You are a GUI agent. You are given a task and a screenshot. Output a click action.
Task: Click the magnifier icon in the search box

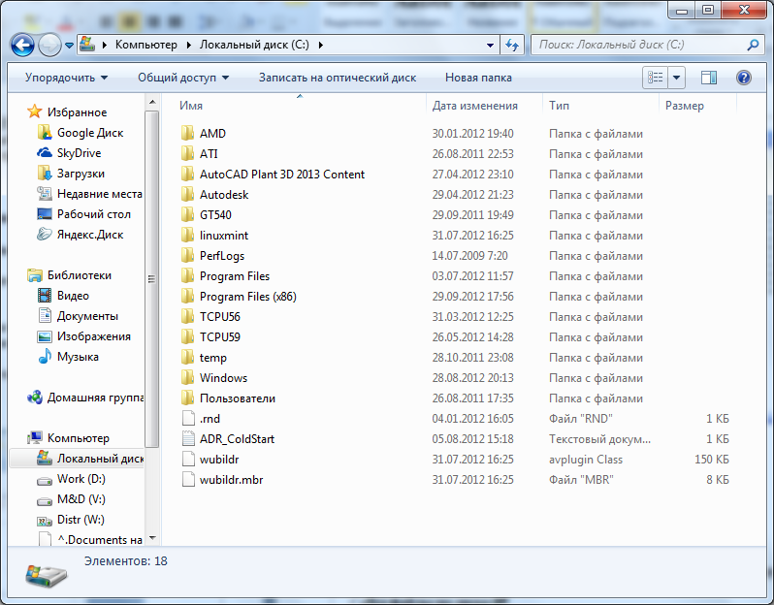point(753,45)
